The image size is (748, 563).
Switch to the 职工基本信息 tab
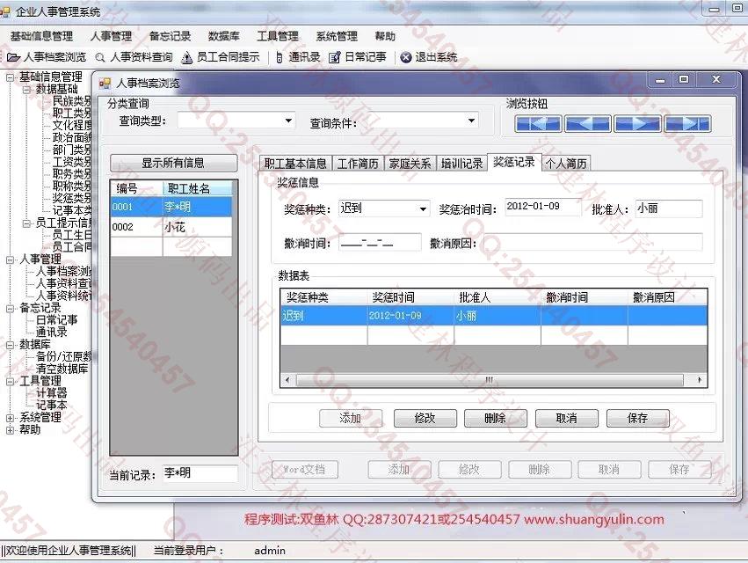tap(295, 164)
